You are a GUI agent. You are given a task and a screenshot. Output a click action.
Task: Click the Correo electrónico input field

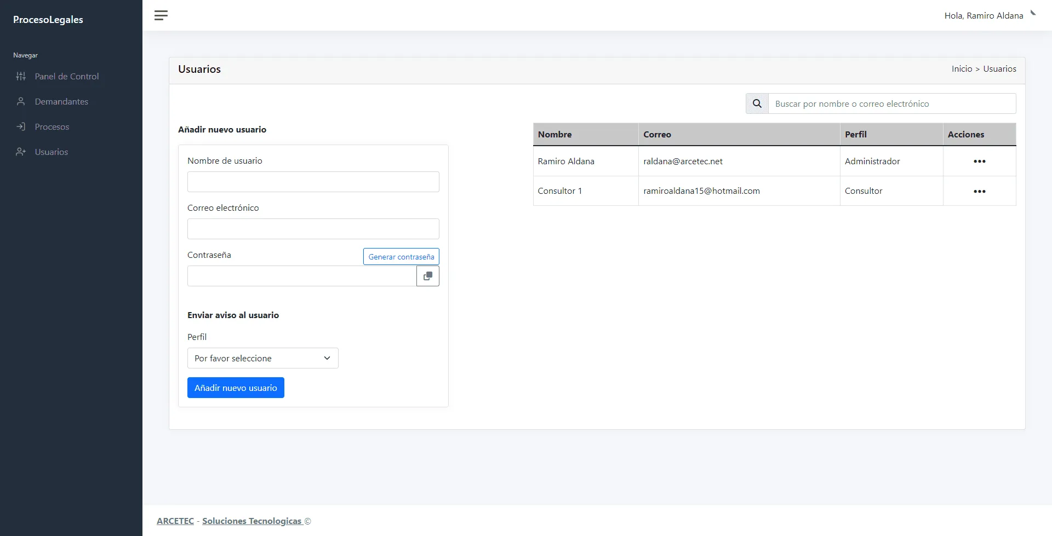(313, 229)
